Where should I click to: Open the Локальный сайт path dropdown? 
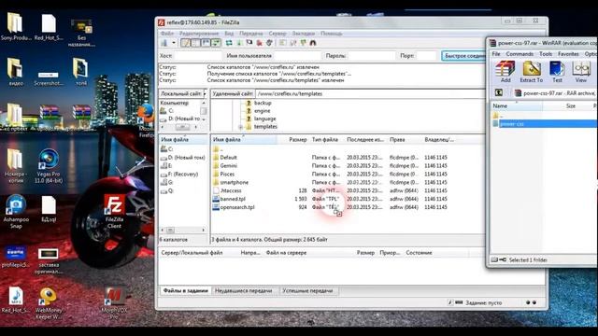click(205, 93)
